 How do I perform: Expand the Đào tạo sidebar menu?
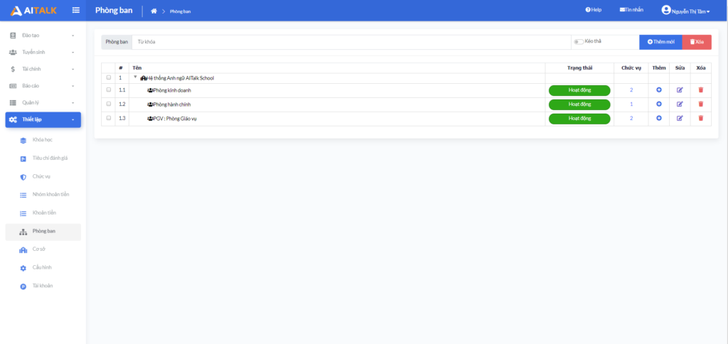coord(43,35)
